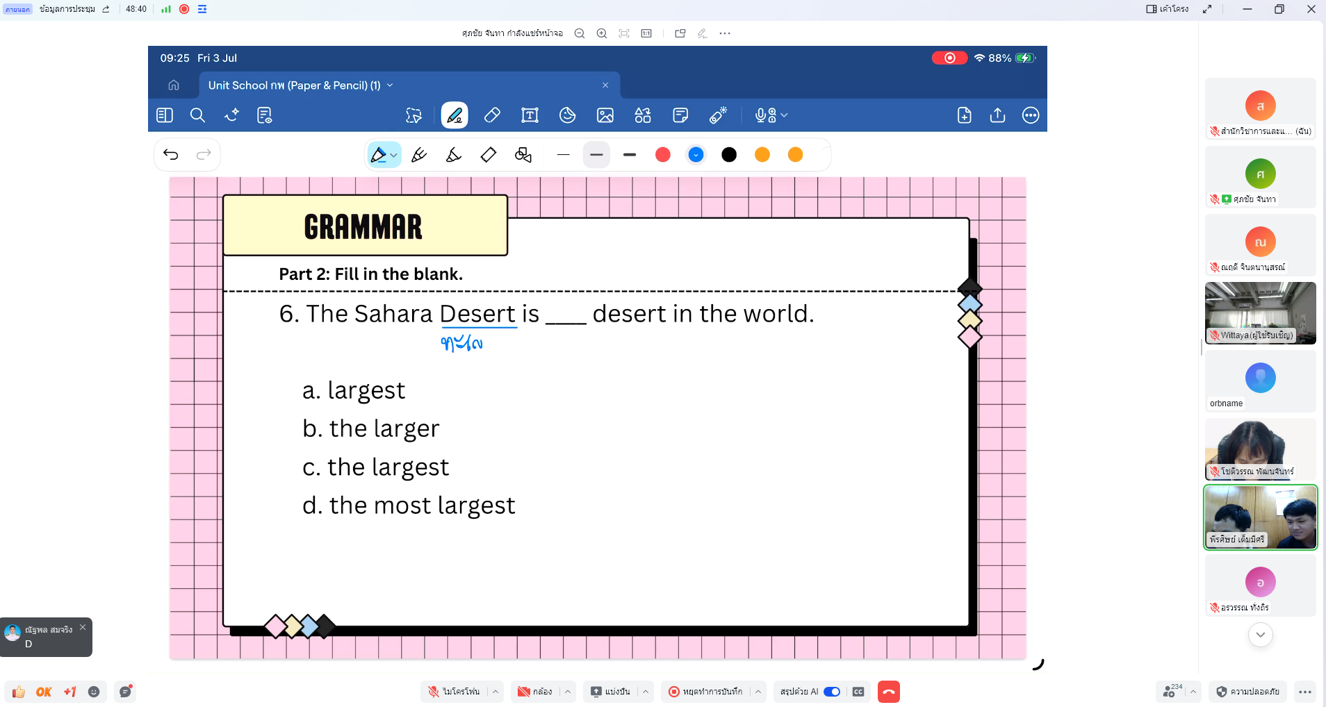Expand microphone options arrow
Image resolution: width=1326 pixels, height=707 pixels.
click(x=496, y=692)
